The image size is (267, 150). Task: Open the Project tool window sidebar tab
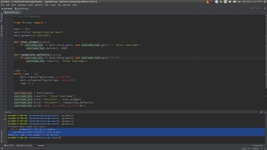pyautogui.click(x=2, y=17)
